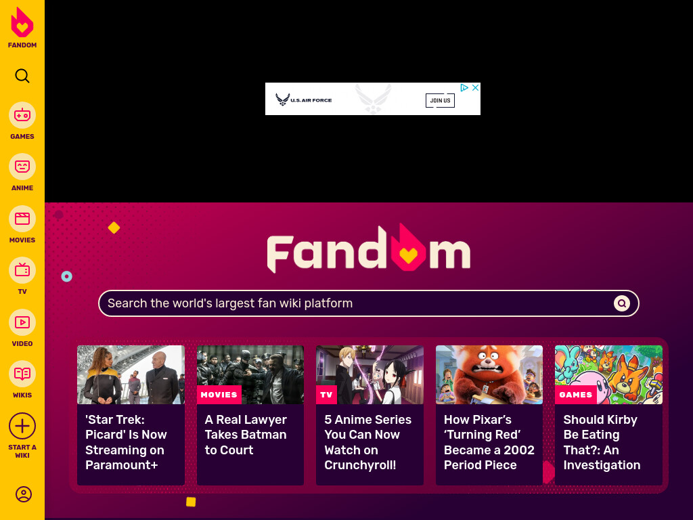Open the Games category icon

[22, 115]
